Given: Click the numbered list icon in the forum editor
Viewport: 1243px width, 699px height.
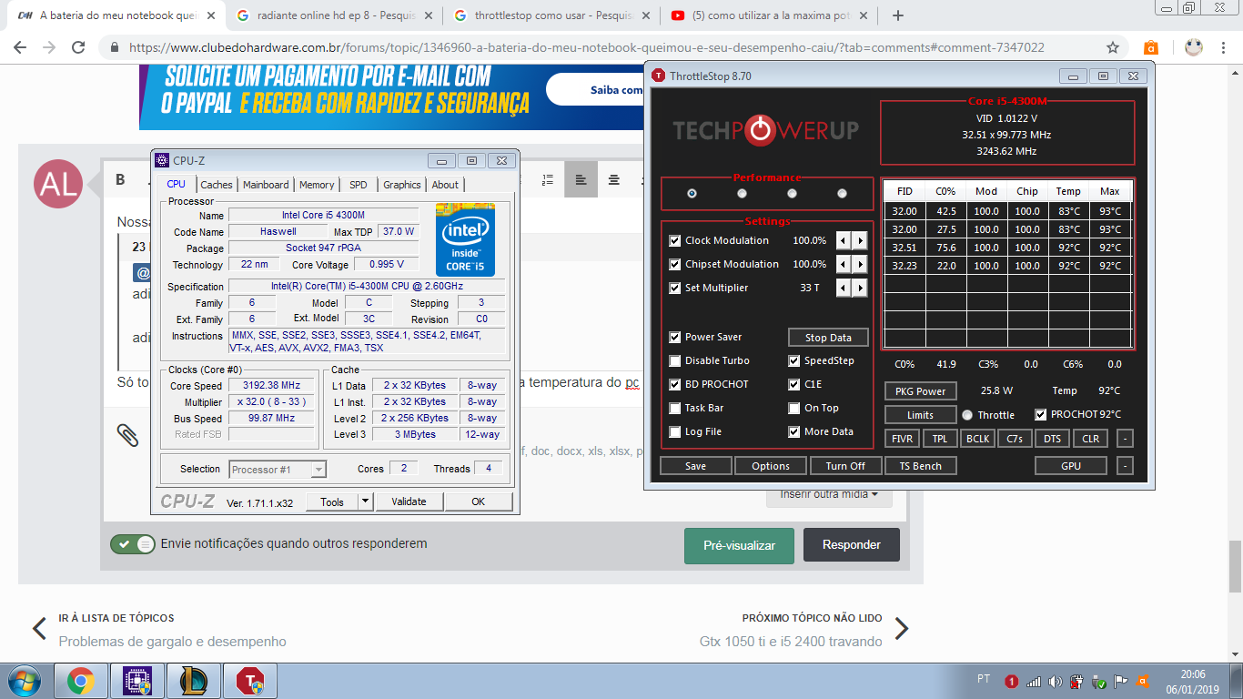Looking at the screenshot, I should [548, 179].
